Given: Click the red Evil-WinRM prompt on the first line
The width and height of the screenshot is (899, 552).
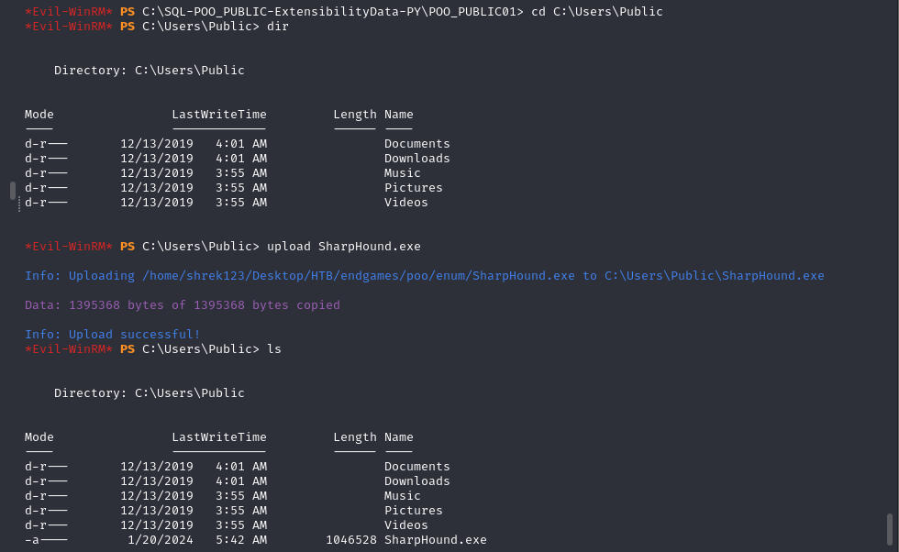Looking at the screenshot, I should pos(69,11).
